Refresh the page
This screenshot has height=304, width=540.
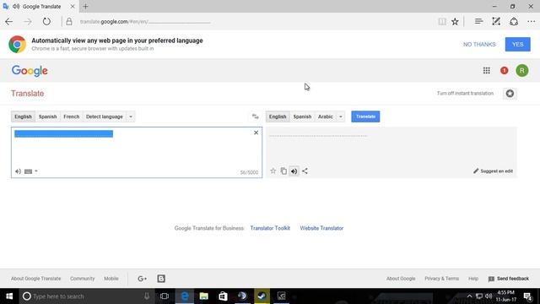tap(46, 22)
